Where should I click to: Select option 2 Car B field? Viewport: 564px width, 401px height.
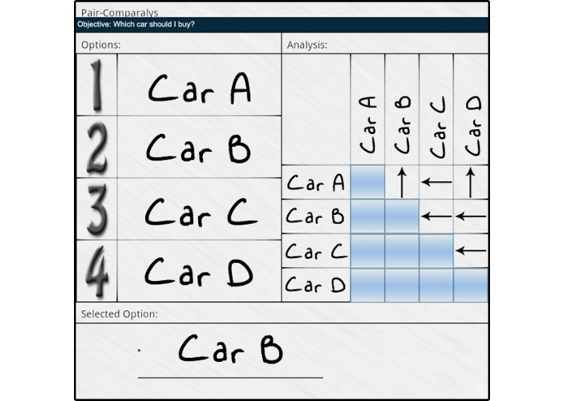click(199, 147)
